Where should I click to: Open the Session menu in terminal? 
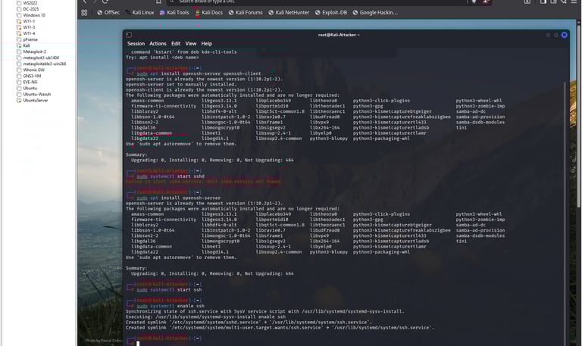(x=136, y=44)
